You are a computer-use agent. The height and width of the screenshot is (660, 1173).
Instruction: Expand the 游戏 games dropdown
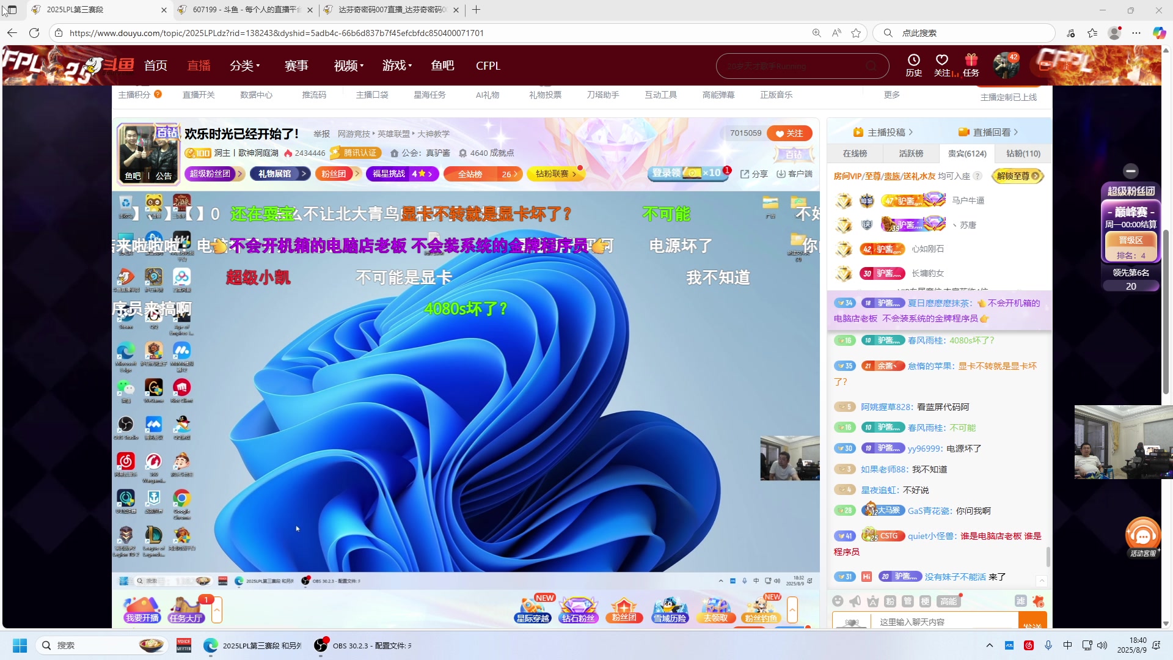tap(397, 65)
